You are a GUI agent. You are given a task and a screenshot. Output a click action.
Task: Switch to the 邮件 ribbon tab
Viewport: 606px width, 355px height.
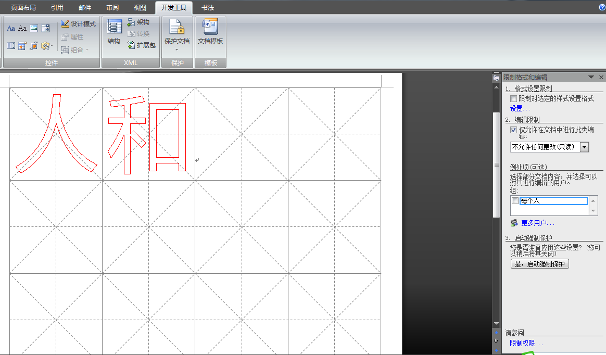click(85, 8)
